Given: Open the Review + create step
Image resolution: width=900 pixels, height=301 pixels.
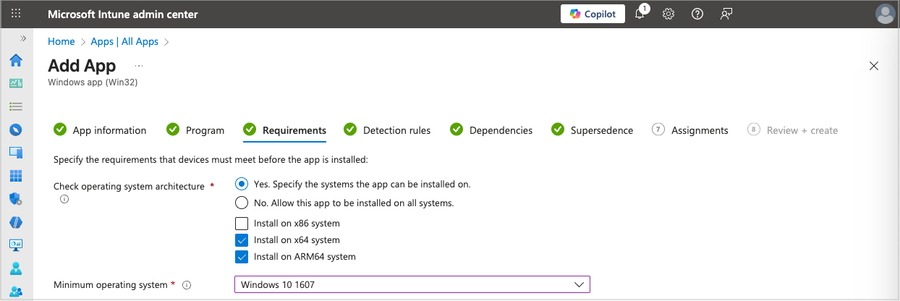Looking at the screenshot, I should point(793,130).
